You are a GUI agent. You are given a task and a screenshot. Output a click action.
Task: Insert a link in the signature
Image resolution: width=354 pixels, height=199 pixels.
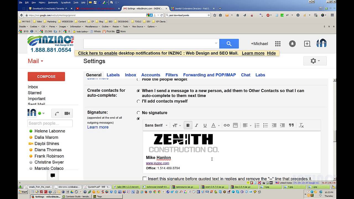point(227,125)
